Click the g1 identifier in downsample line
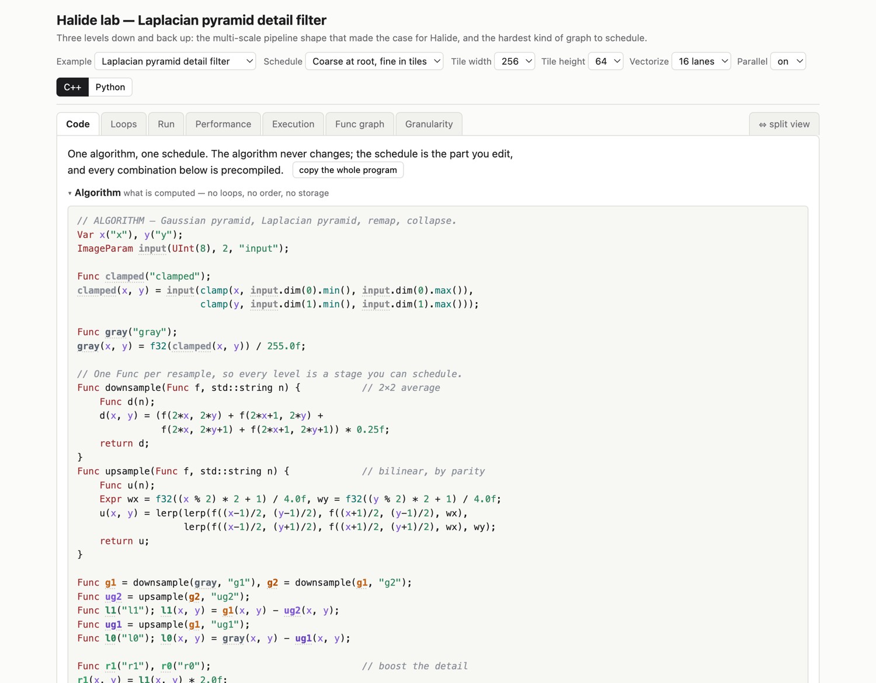 coord(110,583)
